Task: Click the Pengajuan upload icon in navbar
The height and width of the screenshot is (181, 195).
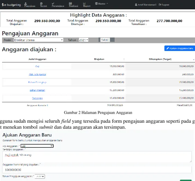Action: (26, 3)
